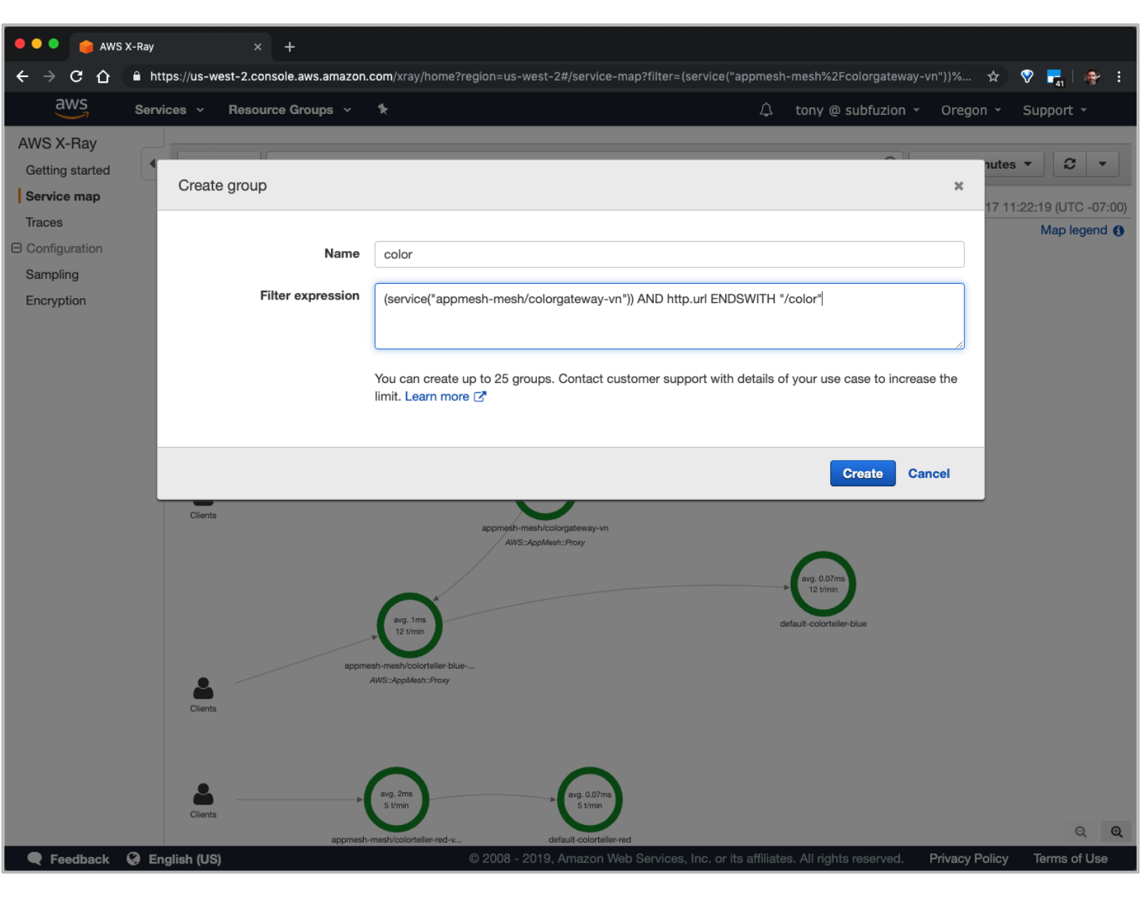Open the Resource Groups dropdown

click(290, 110)
